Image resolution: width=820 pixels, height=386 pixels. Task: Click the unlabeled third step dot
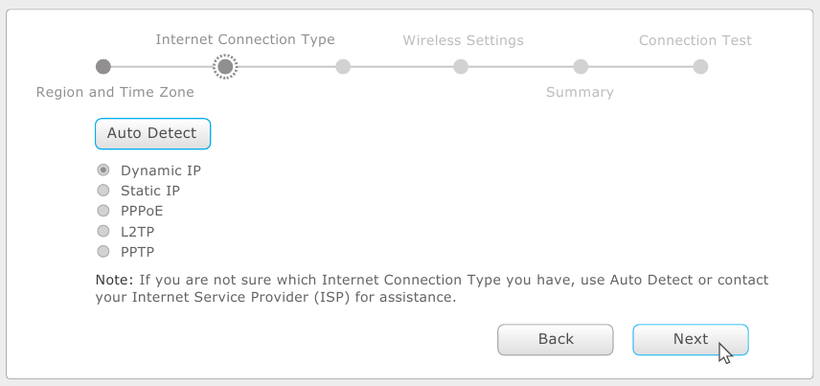coord(343,66)
